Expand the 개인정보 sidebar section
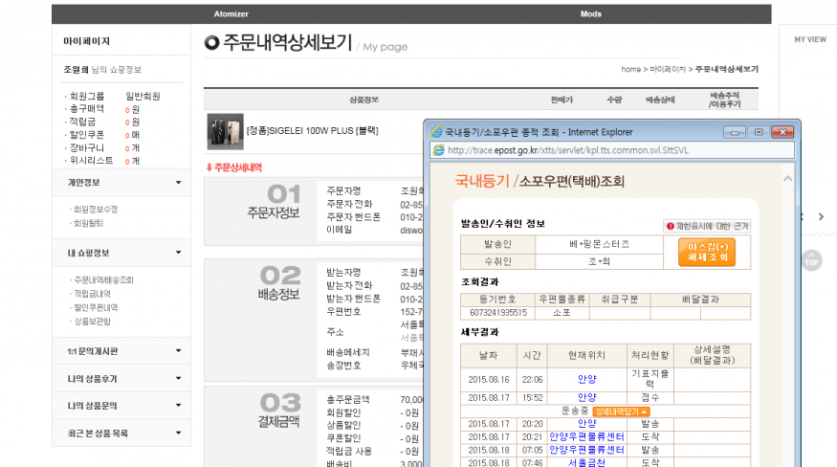The height and width of the screenshot is (467, 837). coord(178,182)
